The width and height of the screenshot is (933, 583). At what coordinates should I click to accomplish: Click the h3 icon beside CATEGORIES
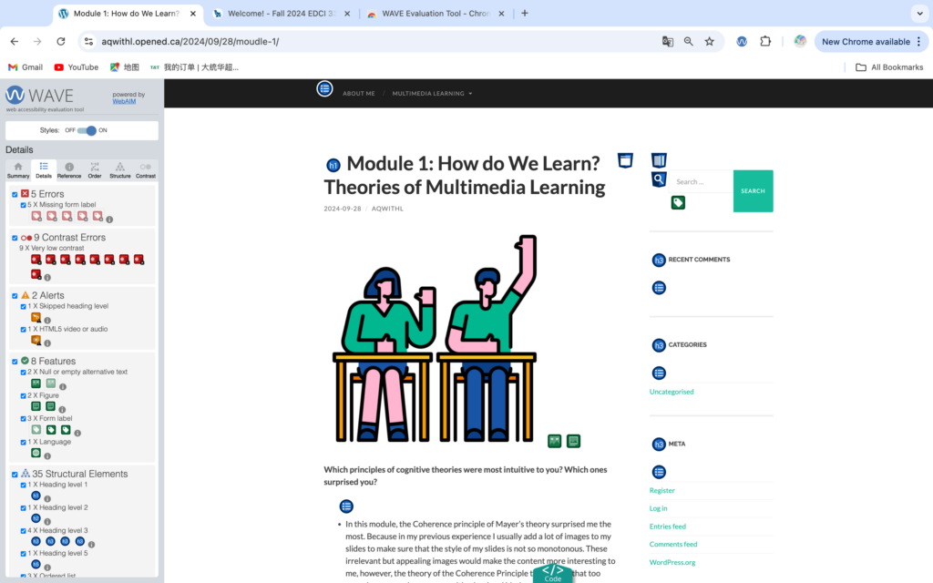(659, 345)
